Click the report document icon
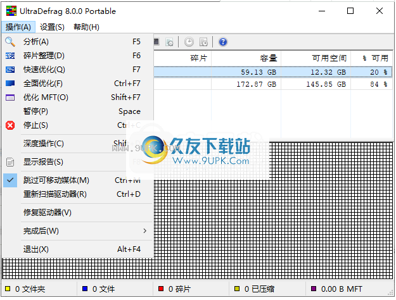 pyautogui.click(x=10, y=162)
